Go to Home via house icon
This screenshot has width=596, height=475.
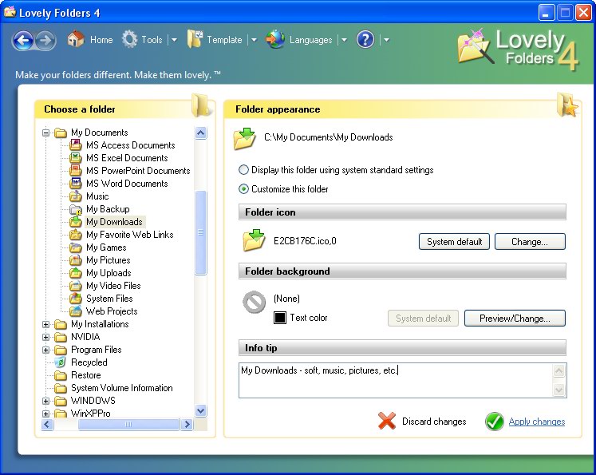[x=76, y=39]
